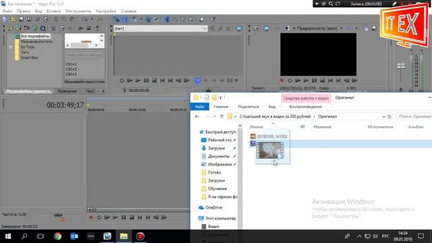
Task: Open Explorer Quick Access Toolbar customize arrow
Action: pyautogui.click(x=221, y=97)
